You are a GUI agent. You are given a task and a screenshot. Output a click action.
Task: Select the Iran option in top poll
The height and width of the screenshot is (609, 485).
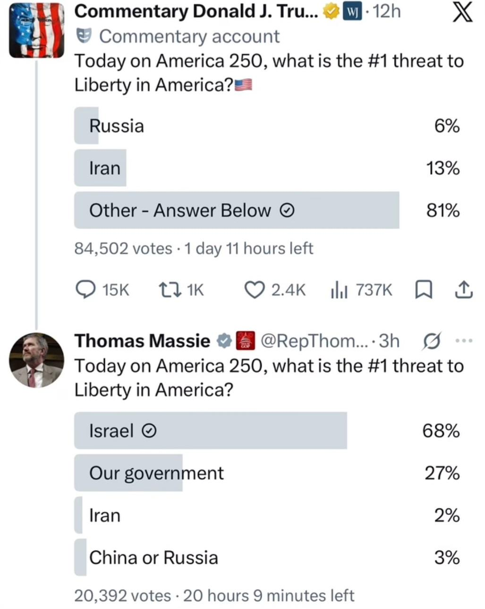(267, 168)
